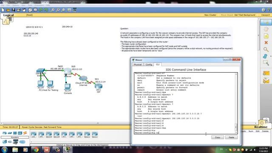This screenshot has height=153, width=272.
Task: Click the Zoom Reset magnifier icon
Action: tap(58, 10)
